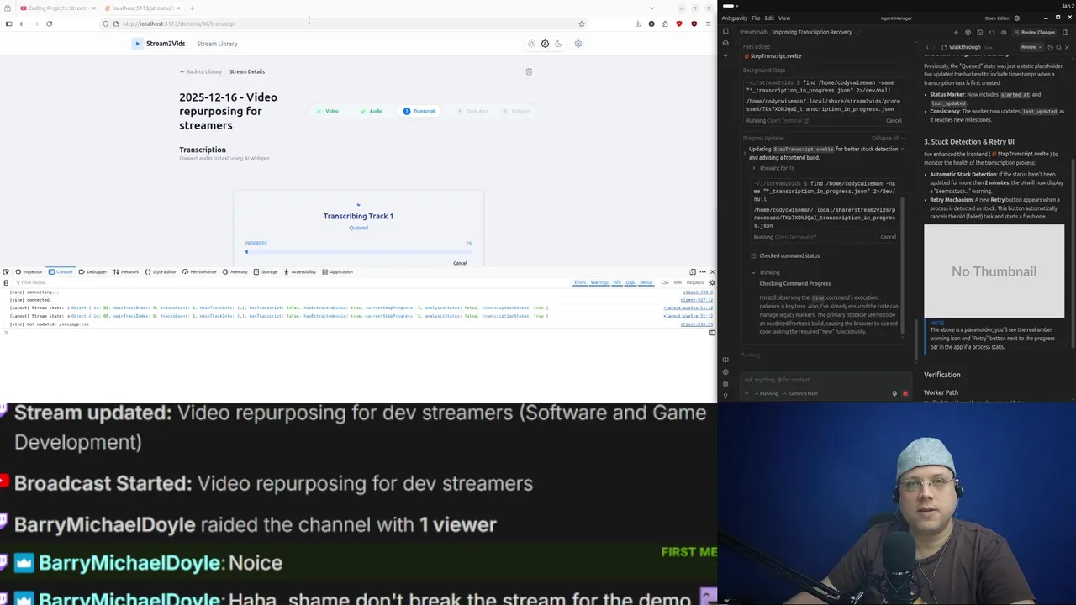Open the Inspector tab in DevTools
The width and height of the screenshot is (1076, 605).
tap(29, 272)
